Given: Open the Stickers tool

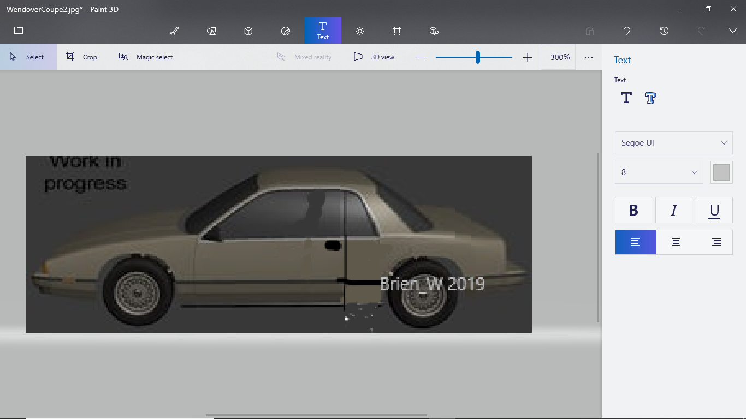Looking at the screenshot, I should tap(285, 31).
